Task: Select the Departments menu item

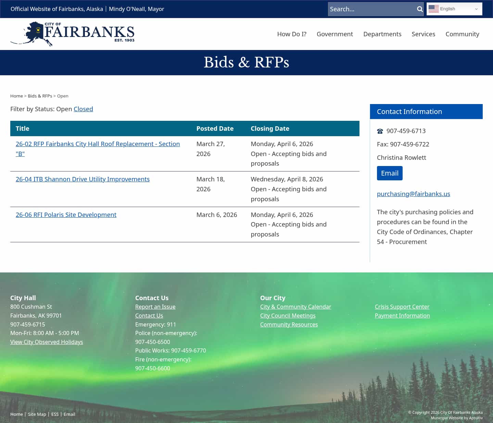Action: point(382,34)
